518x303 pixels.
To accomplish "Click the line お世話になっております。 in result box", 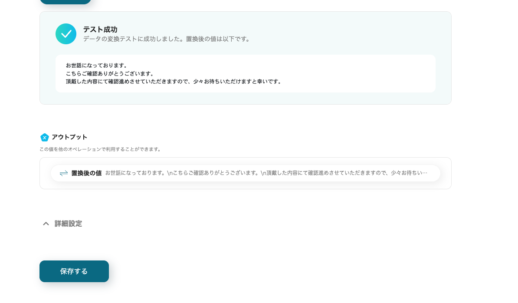I will coord(96,66).
